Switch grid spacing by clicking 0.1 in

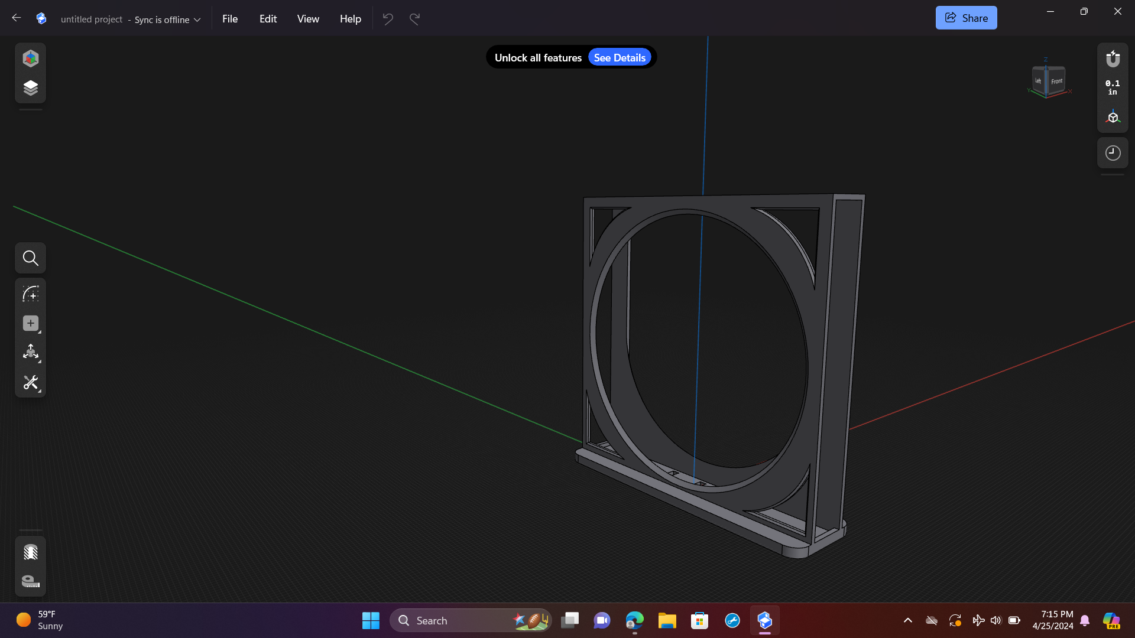pos(1112,87)
